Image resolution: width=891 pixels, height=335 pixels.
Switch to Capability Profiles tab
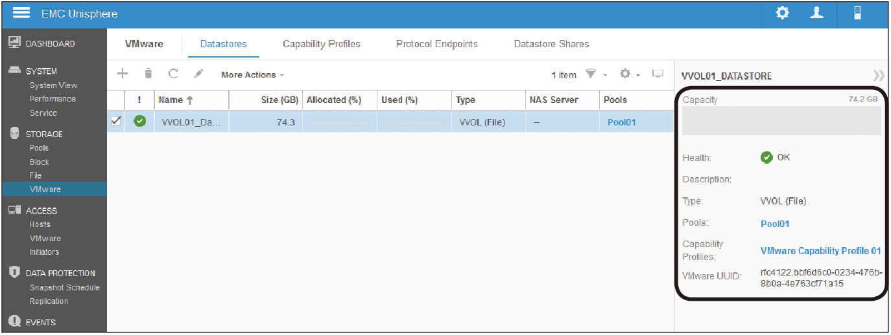coord(321,44)
